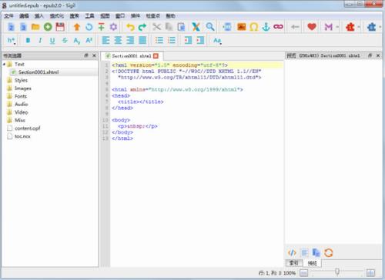Collapse the Text folder in Book Browser

pyautogui.click(x=4, y=64)
